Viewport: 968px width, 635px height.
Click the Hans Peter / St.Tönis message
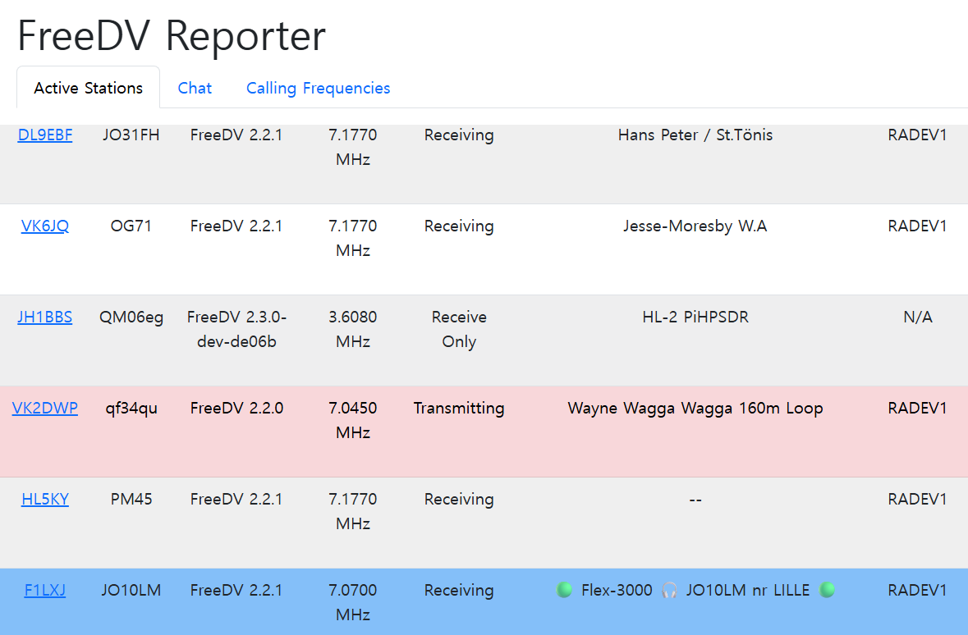[x=695, y=135]
